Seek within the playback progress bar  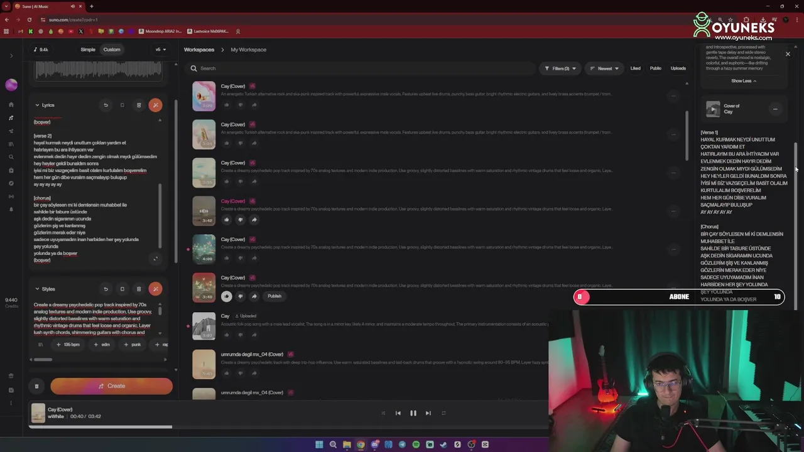(x=288, y=427)
